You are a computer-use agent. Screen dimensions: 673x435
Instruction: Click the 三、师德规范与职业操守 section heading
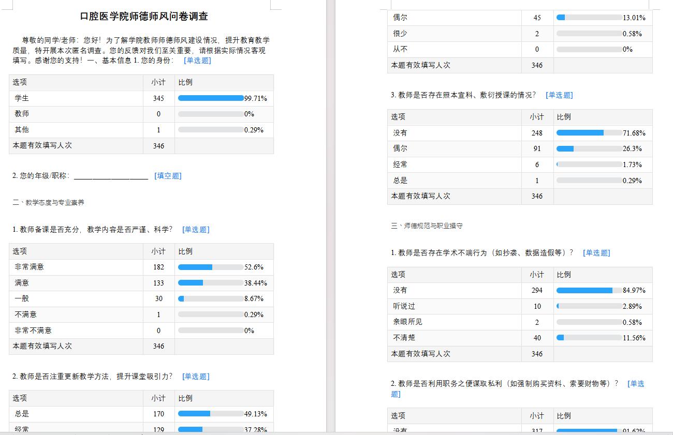[x=427, y=226]
